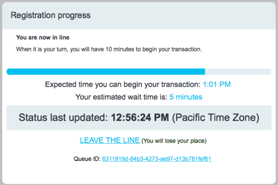The height and width of the screenshot is (185, 278).
Task: Click the 12:56:24 PM status timestamp
Action: (x=140, y=118)
